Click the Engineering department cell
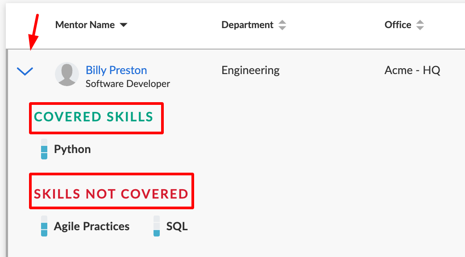The image size is (465, 257). pyautogui.click(x=251, y=70)
